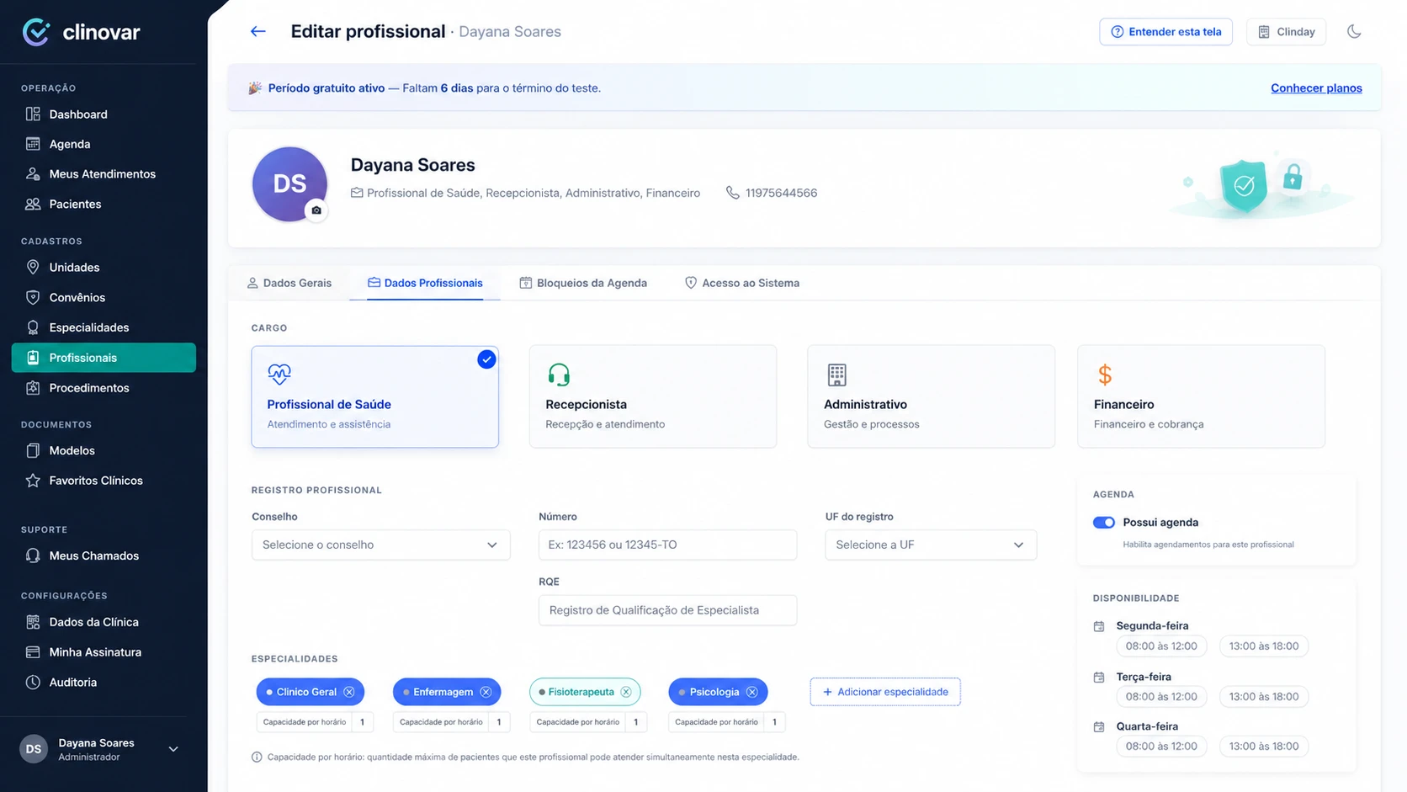
Task: Select the Financeiro cargo card
Action: 1201,396
